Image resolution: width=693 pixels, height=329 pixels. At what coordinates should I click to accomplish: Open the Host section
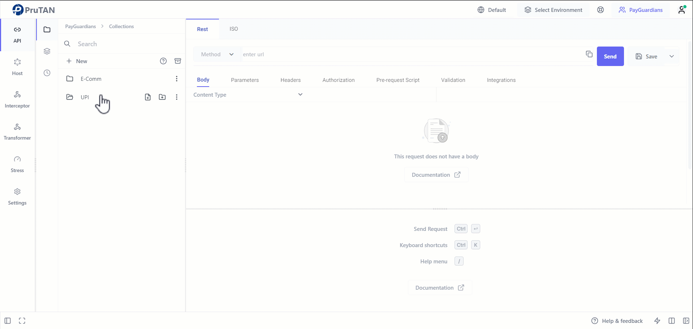pos(17,67)
